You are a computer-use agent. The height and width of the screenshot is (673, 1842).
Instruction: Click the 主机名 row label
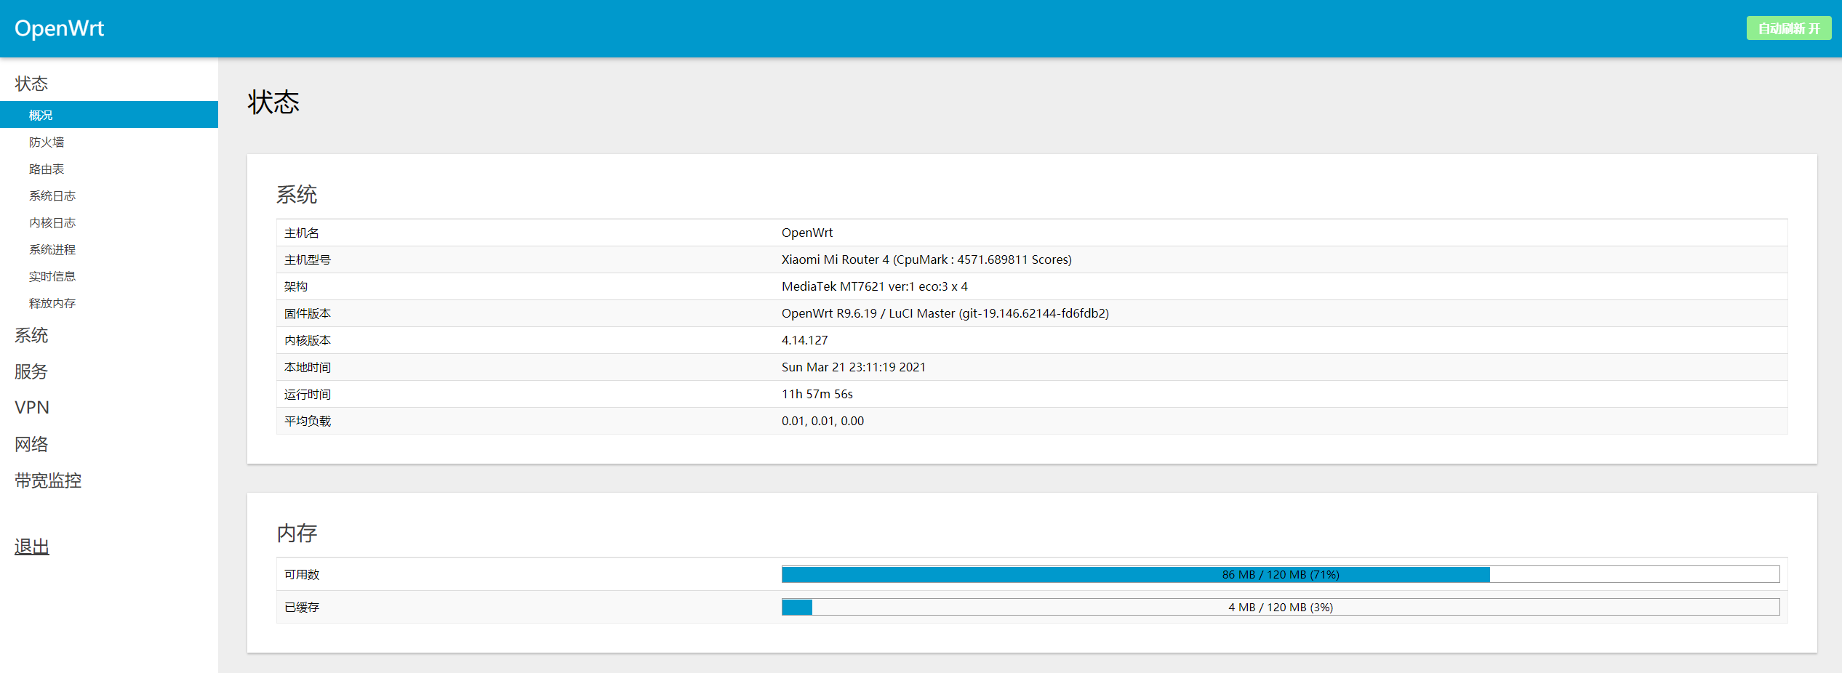(302, 233)
